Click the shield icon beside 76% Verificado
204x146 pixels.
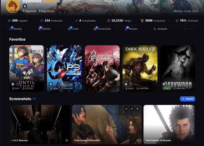(177, 21)
